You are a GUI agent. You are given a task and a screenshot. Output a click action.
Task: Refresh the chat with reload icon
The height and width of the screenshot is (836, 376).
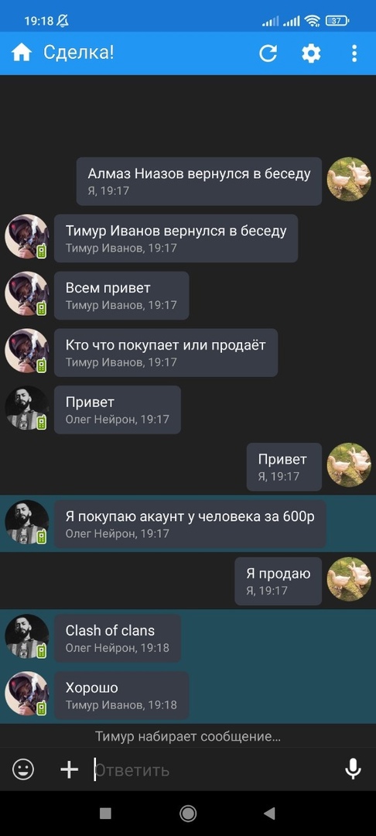[268, 53]
